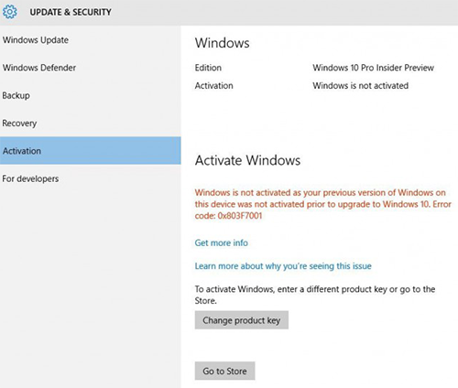Select the Activation sidebar item
Viewport: 458px width, 388px height.
coord(91,151)
